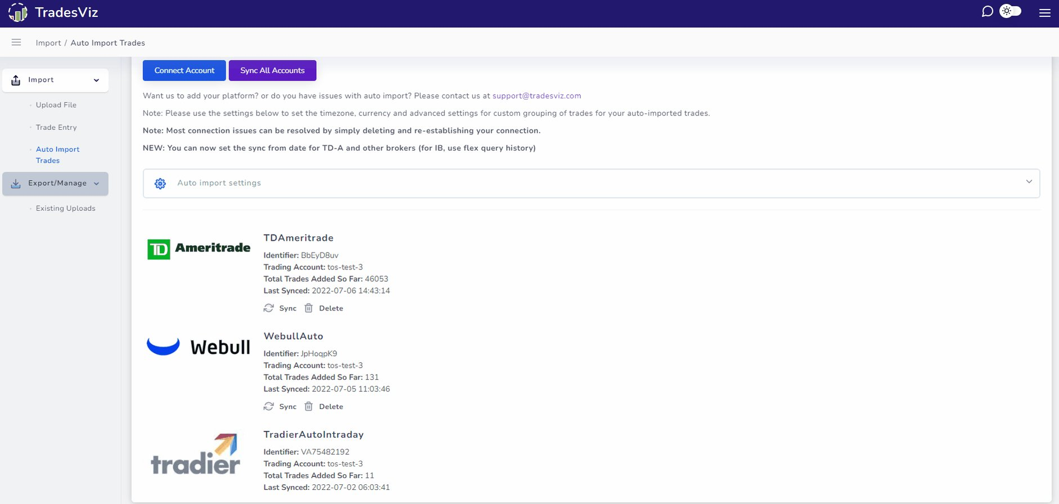Click the Sync All Accounts button

coord(272,70)
